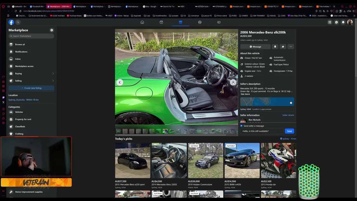Click the Create new listing button
This screenshot has width=357, height=201.
[x=31, y=88]
